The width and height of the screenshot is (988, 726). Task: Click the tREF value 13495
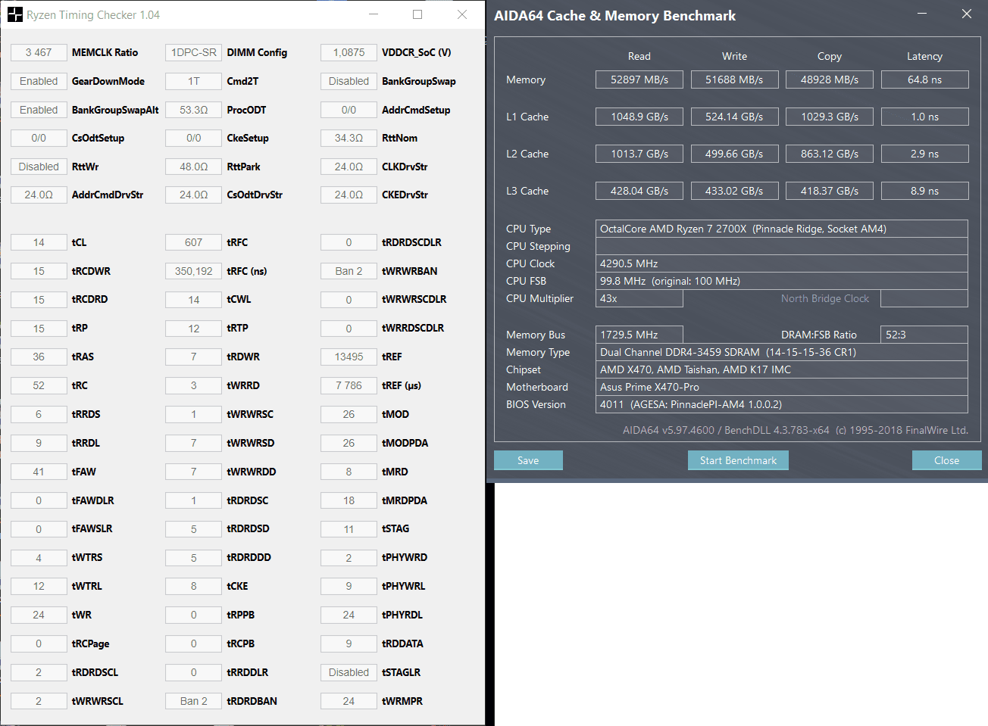349,357
